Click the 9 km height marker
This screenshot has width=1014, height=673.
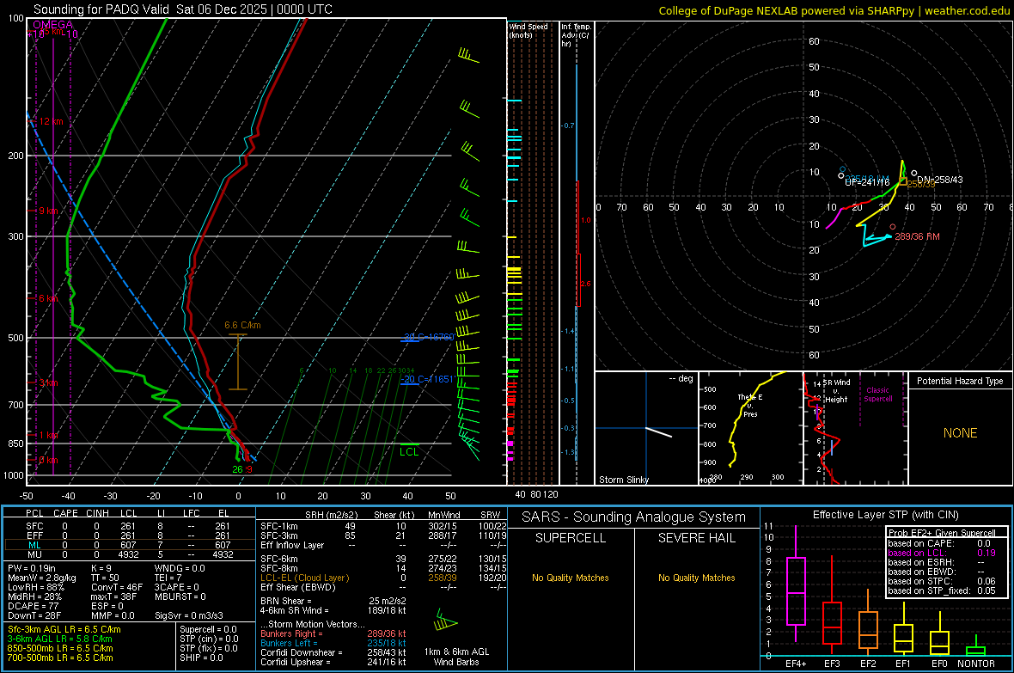tap(48, 211)
